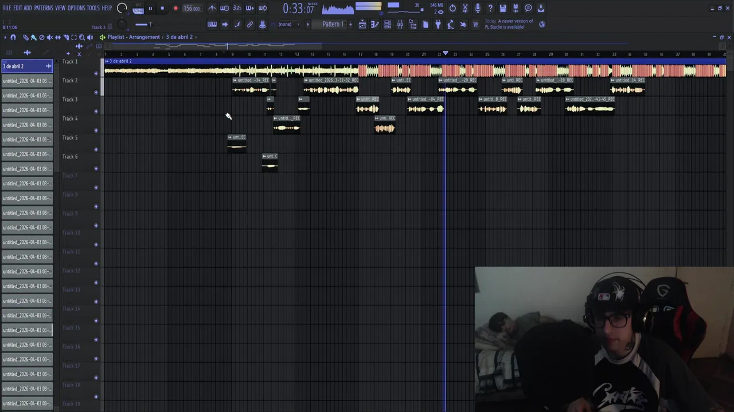Mute Track 5 with its green dot
734x412 pixels.
tap(96, 150)
